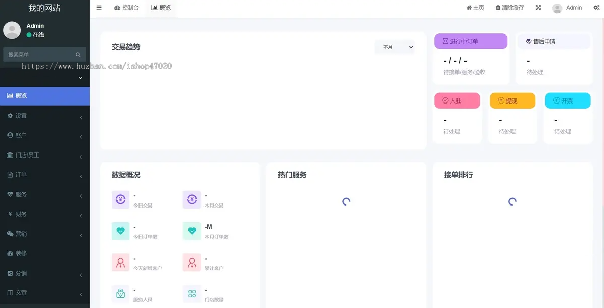
Task: Expand the 服务 submenu arrow
Action: click(81, 196)
